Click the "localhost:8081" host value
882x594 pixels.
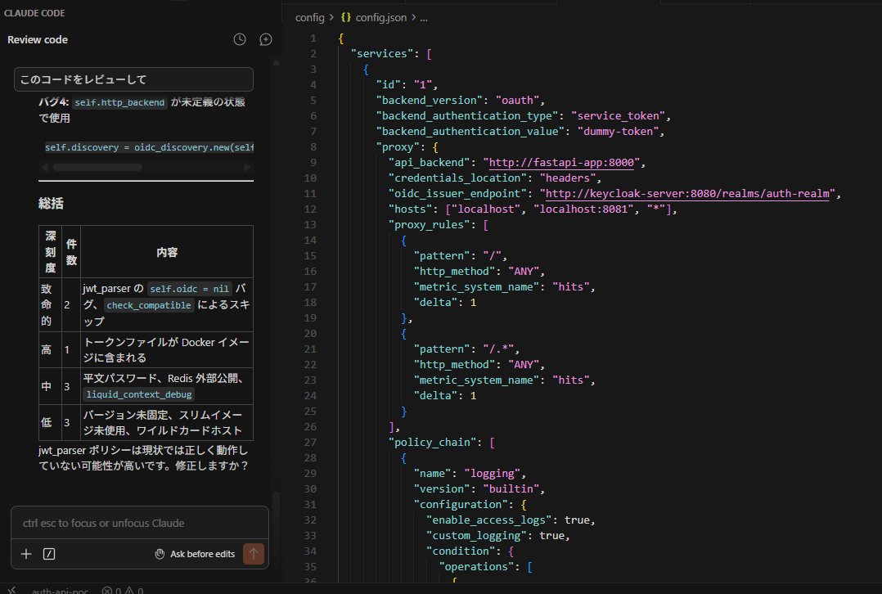coord(583,209)
